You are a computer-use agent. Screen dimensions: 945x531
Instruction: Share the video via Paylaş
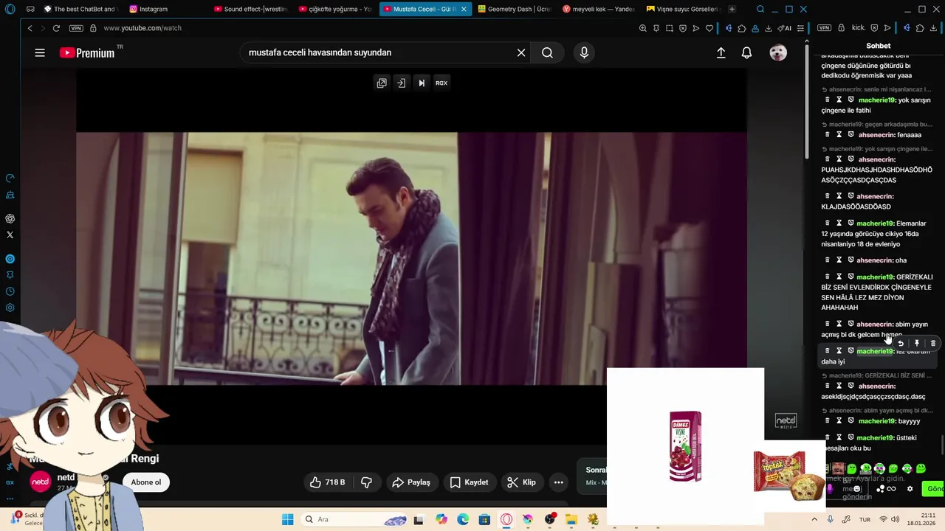pos(411,482)
